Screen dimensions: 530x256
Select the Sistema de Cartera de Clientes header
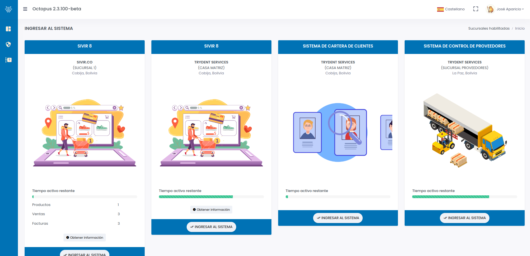(x=338, y=46)
